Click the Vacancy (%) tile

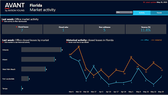click(x=146, y=29)
